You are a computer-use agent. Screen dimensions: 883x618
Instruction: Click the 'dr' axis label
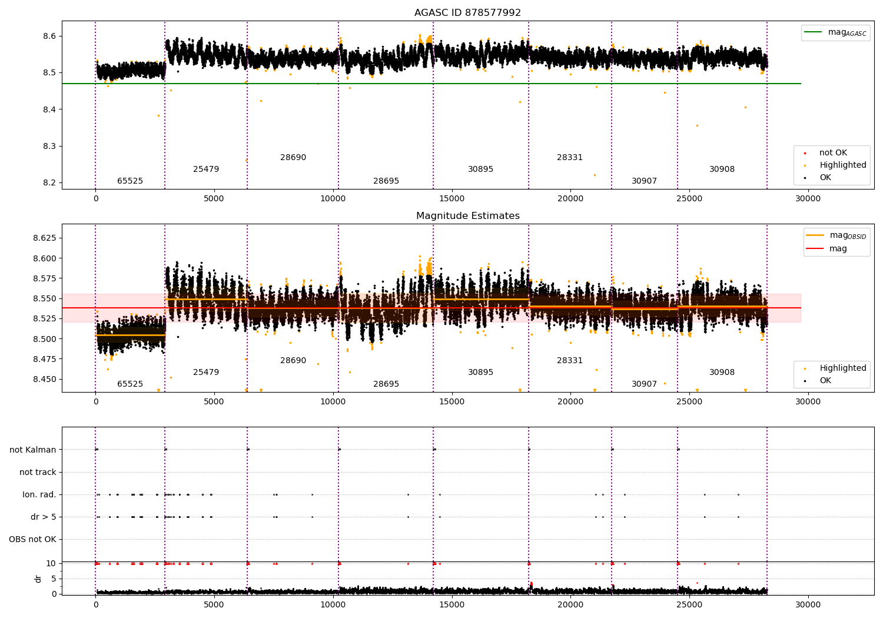point(38,579)
